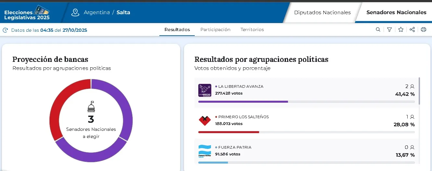Click the Salta breadcrumb link
This screenshot has height=171, width=432.
pyautogui.click(x=123, y=12)
